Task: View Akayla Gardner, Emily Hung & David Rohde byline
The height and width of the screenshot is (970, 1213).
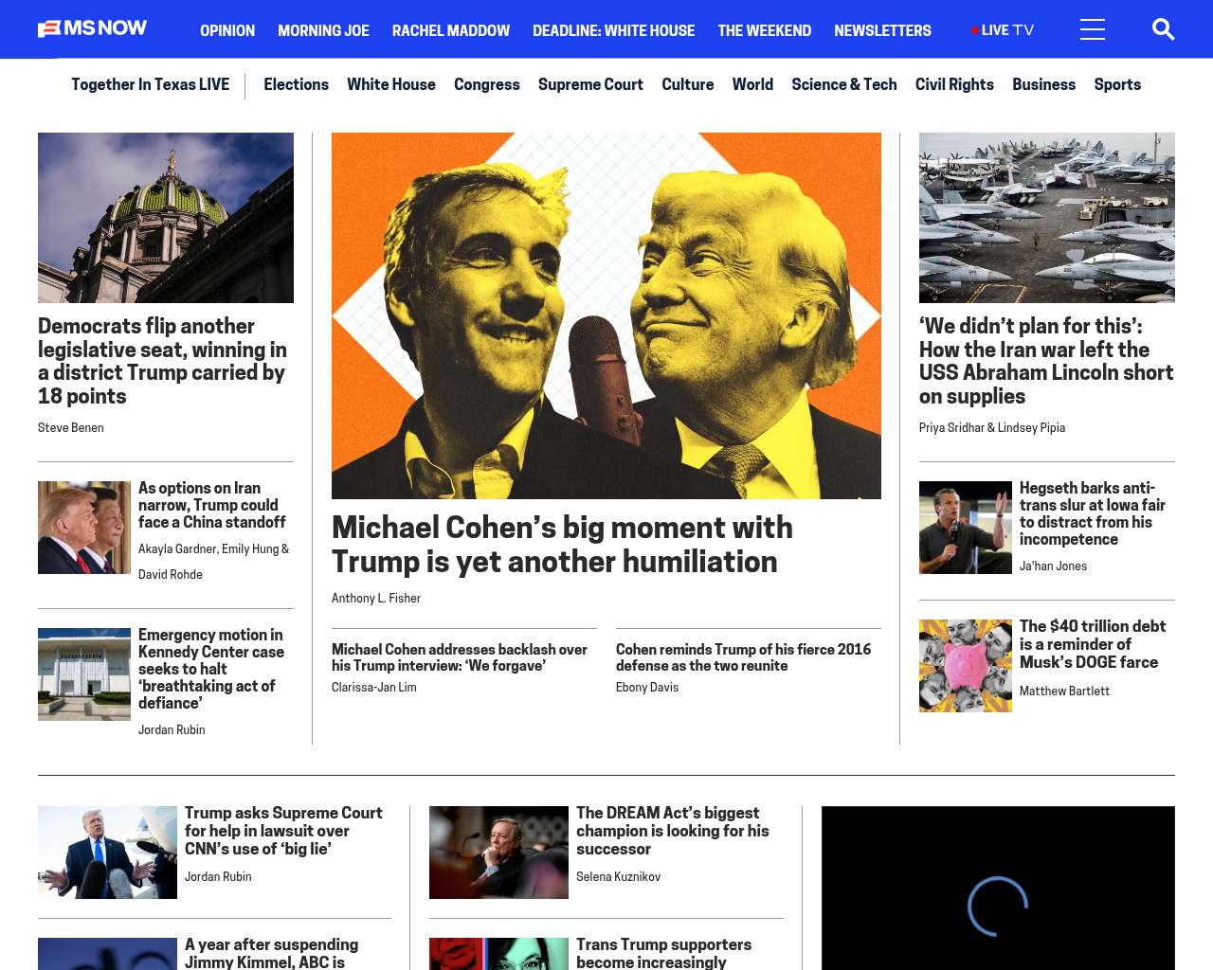Action: [214, 562]
